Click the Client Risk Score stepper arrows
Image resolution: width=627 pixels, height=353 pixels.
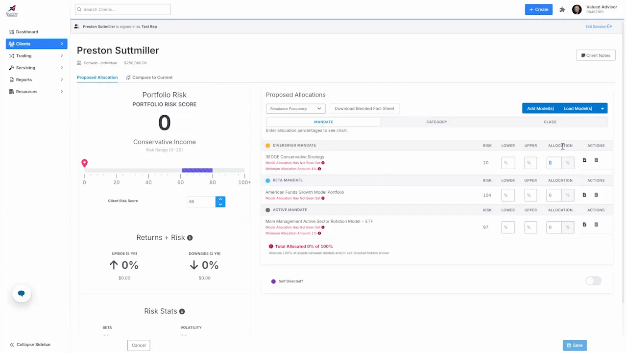tap(220, 202)
